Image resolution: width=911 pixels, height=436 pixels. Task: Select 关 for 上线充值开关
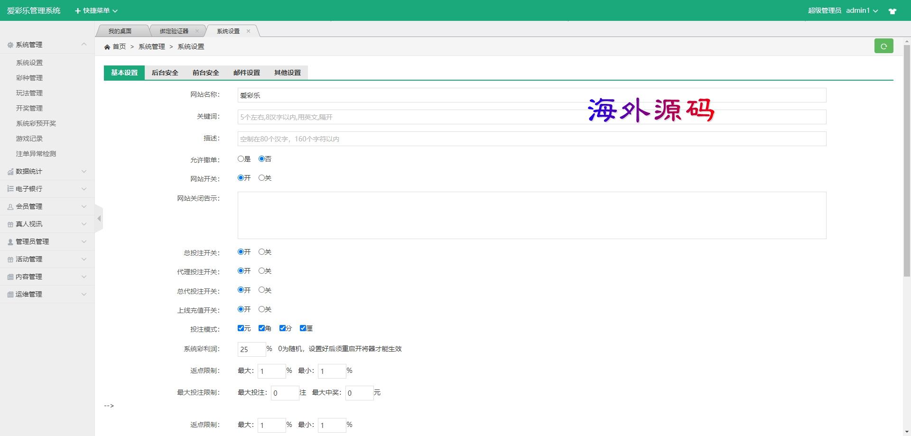point(261,309)
